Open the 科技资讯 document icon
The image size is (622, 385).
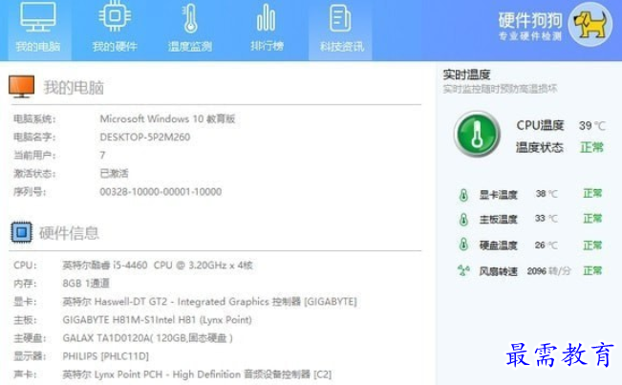coord(340,18)
